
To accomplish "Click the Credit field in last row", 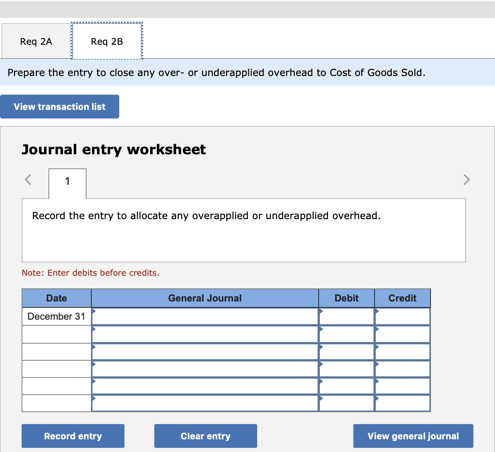I will [x=403, y=403].
